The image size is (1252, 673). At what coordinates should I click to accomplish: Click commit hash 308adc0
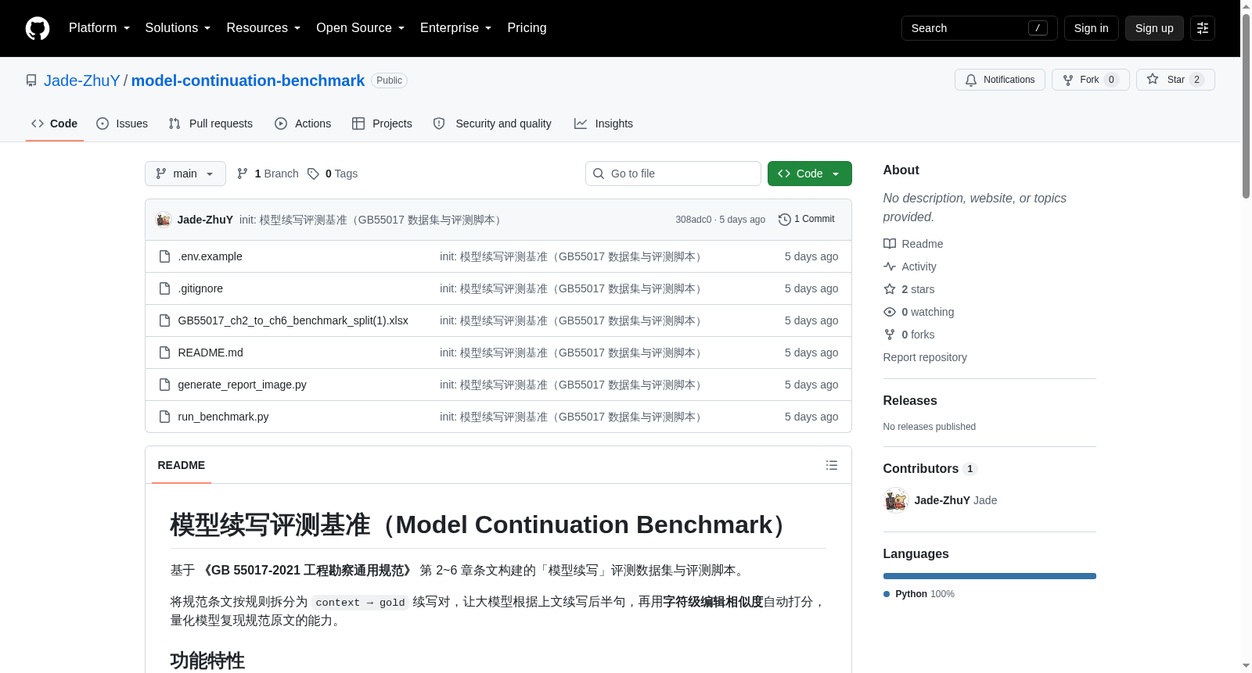click(693, 220)
